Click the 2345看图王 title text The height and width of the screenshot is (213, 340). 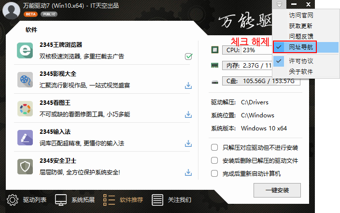click(x=55, y=103)
